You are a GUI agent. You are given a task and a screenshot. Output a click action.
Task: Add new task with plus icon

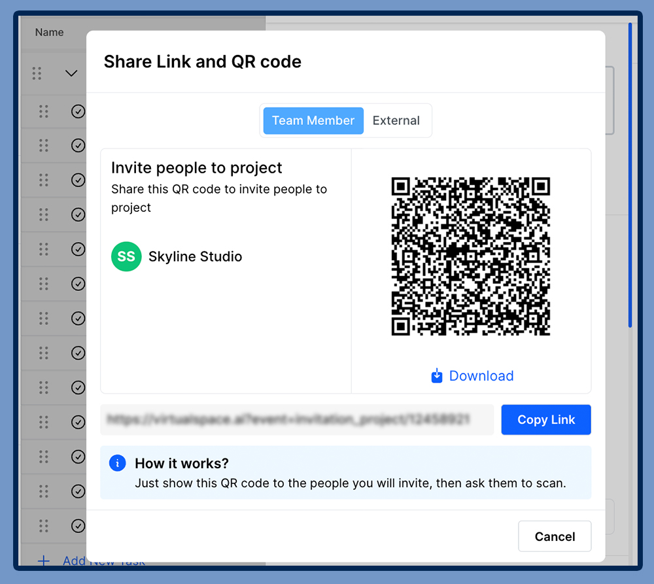(44, 560)
